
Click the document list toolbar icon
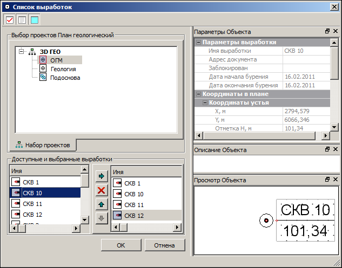point(22,20)
